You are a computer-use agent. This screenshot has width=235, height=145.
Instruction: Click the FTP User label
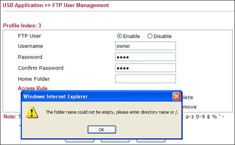coord(29,36)
